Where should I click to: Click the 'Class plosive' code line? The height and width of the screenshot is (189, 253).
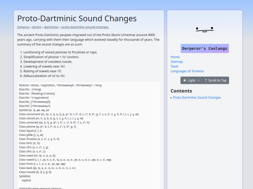pos(47,126)
